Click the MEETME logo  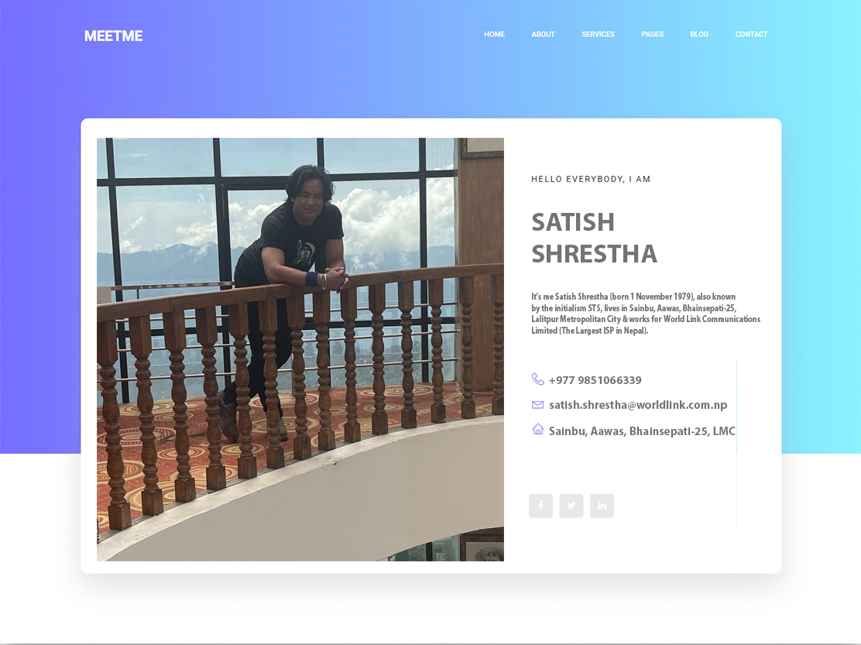(114, 36)
